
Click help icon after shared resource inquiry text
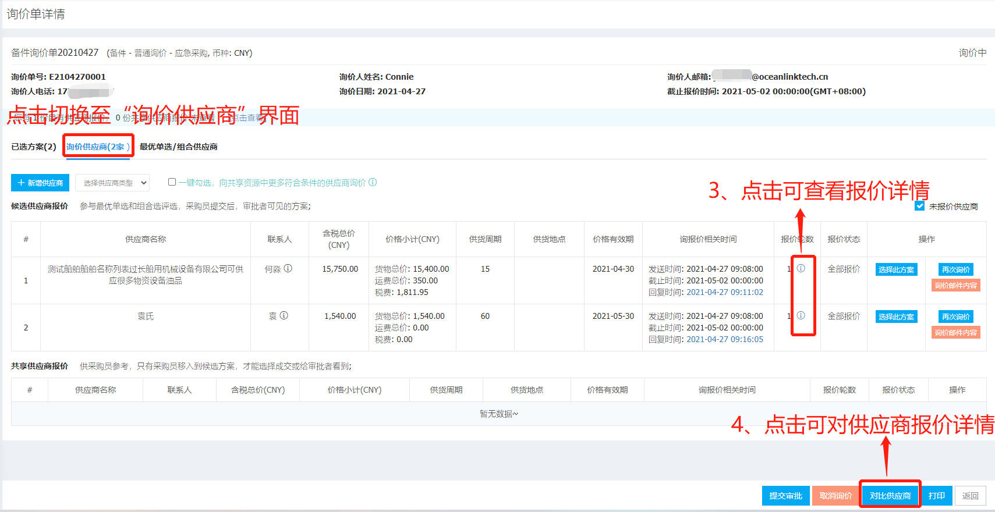[373, 182]
